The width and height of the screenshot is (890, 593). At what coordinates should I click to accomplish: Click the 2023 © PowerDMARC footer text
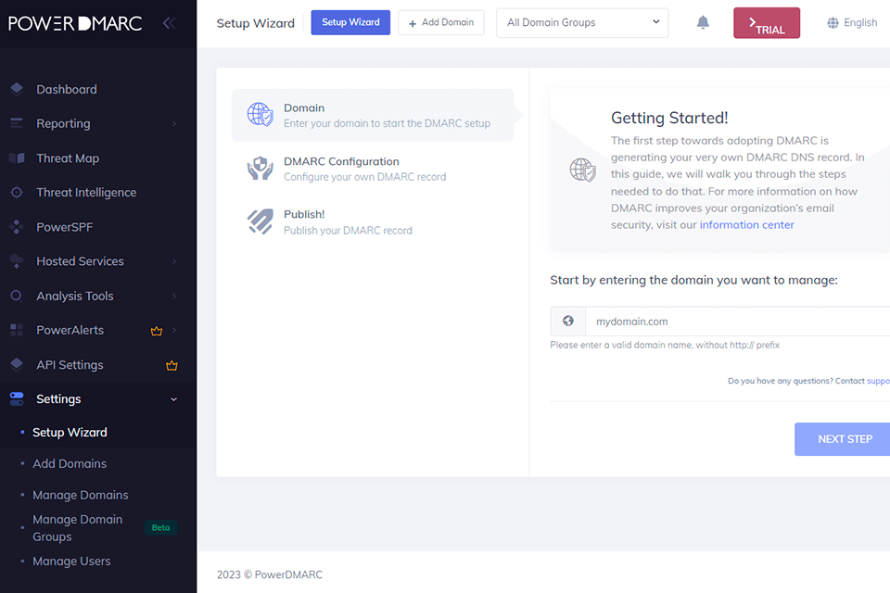coord(270,574)
